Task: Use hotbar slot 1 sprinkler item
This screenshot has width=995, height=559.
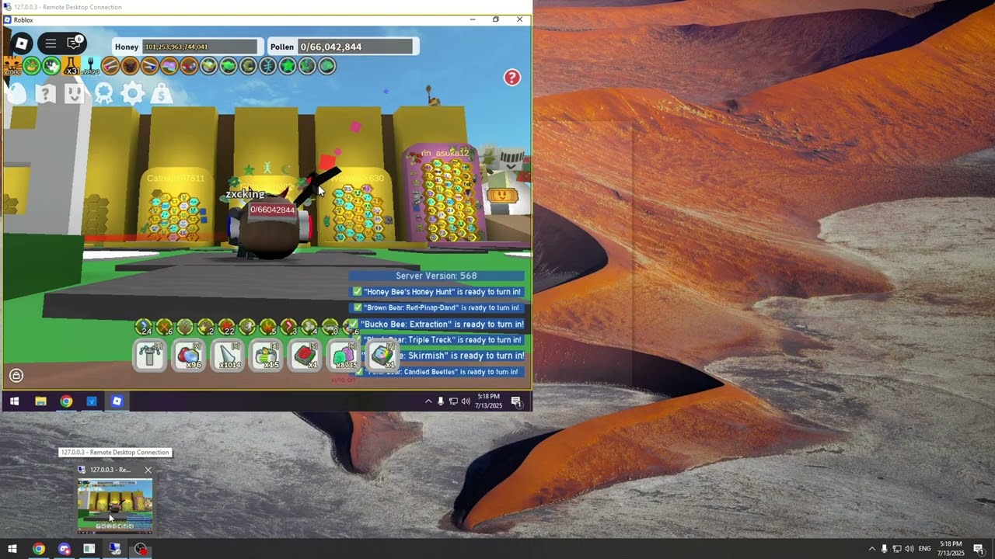Action: (150, 356)
